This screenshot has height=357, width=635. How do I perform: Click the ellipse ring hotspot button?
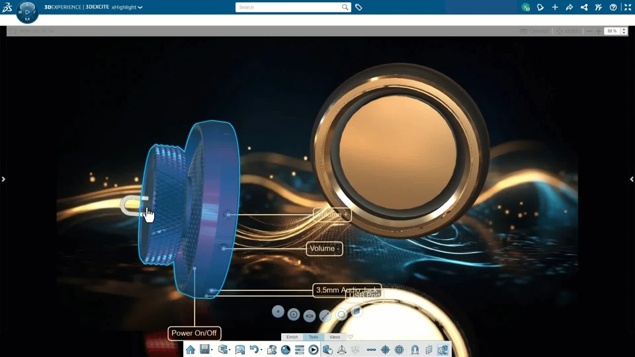pos(310,316)
